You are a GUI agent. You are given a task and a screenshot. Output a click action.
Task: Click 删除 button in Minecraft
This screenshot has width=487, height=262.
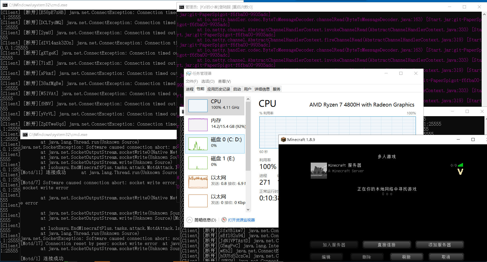[367, 257]
